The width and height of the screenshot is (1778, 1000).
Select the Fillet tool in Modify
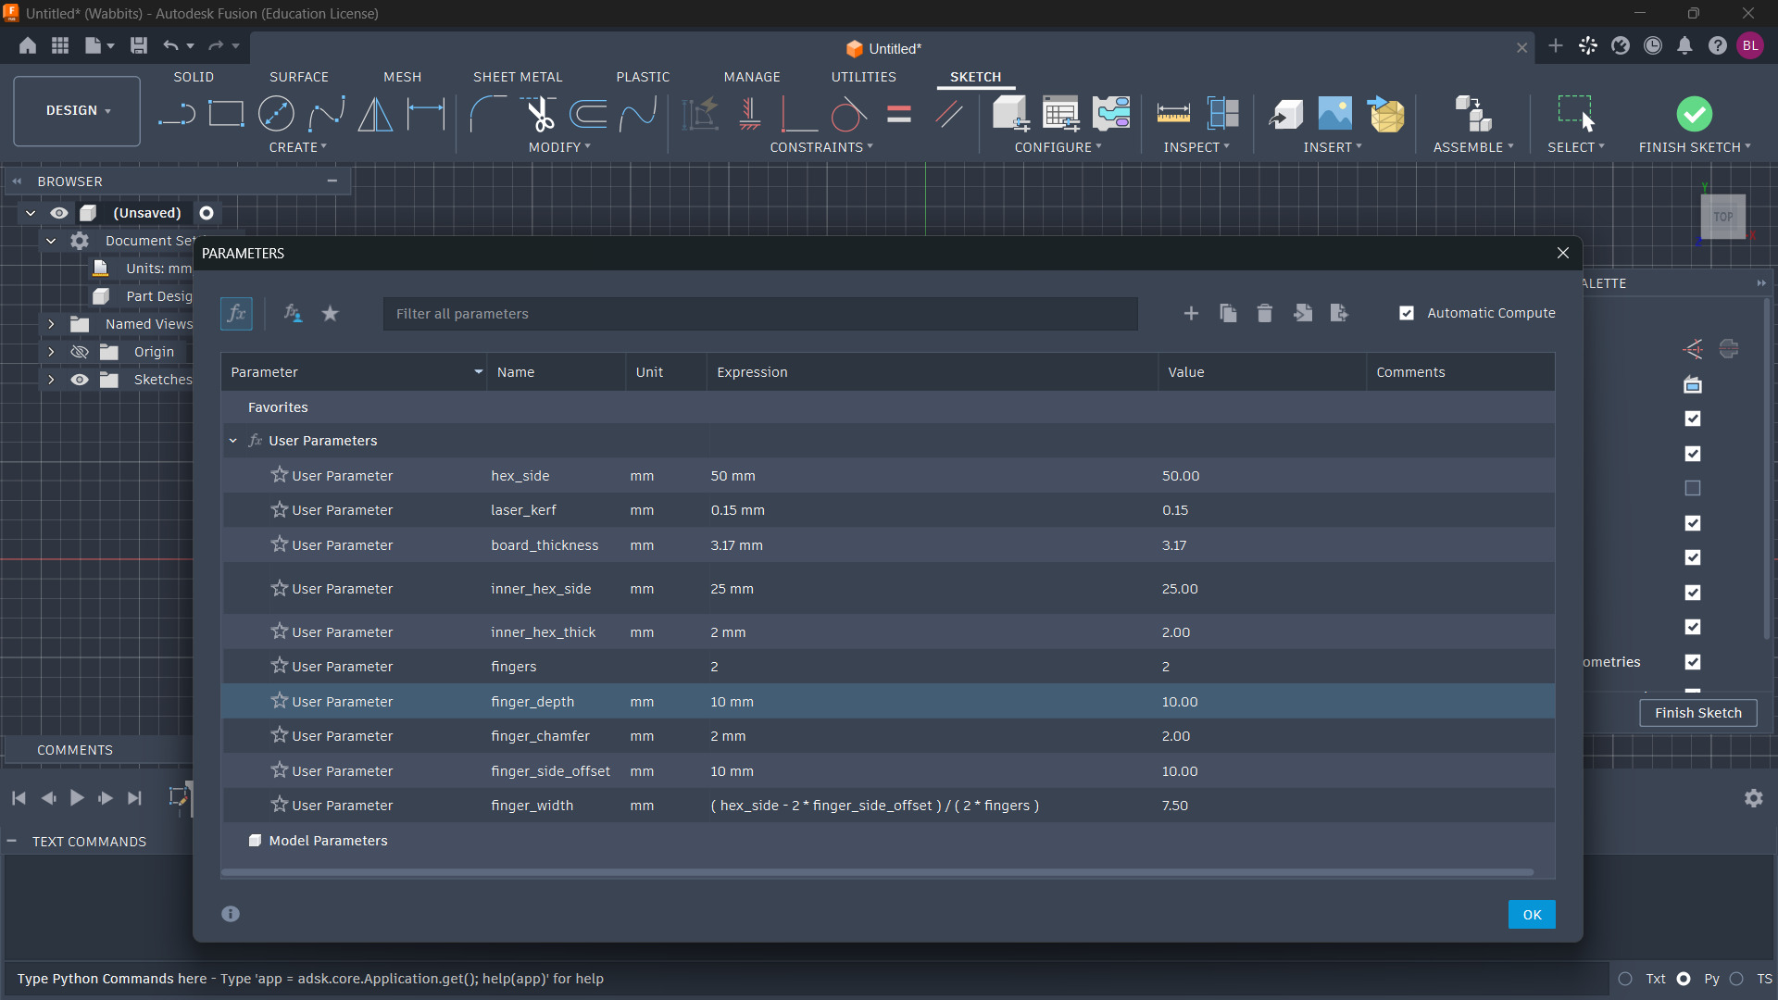(488, 114)
